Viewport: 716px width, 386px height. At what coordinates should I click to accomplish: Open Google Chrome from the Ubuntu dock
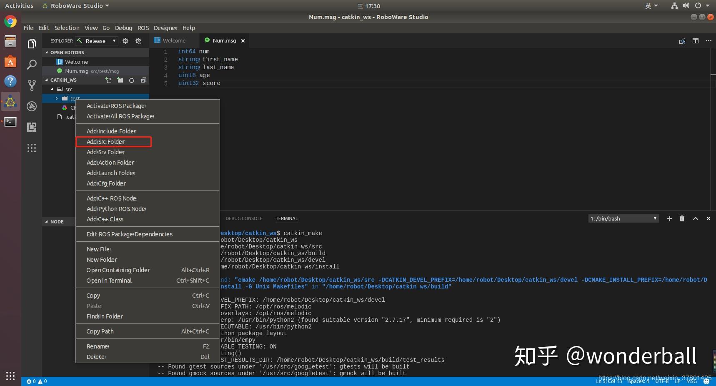(x=10, y=21)
